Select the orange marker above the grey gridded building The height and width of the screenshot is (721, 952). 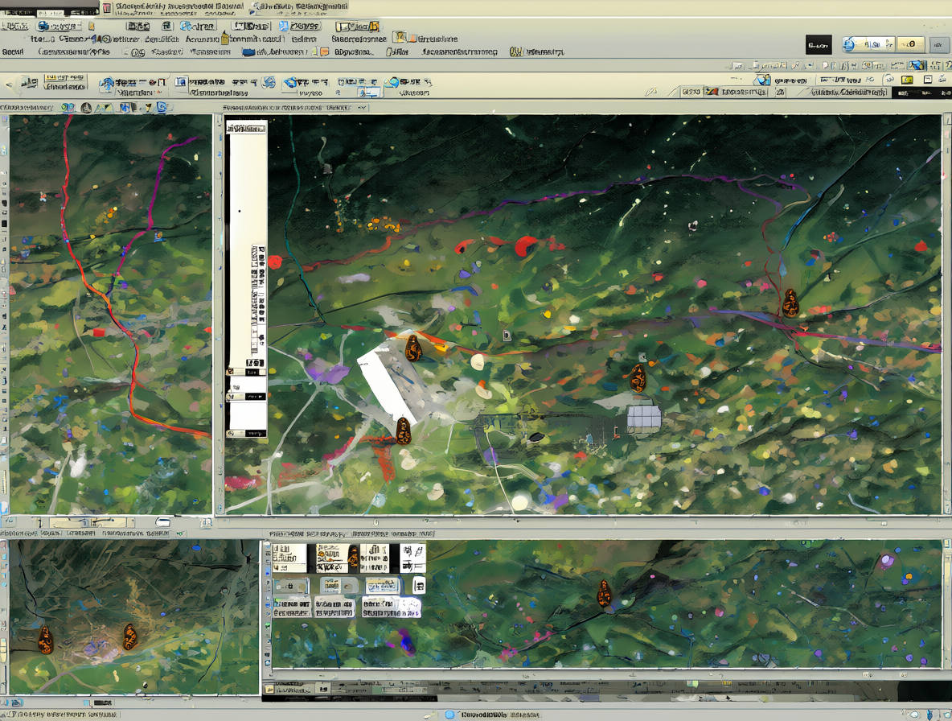(638, 378)
